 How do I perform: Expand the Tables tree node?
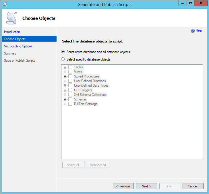[x=65, y=67]
